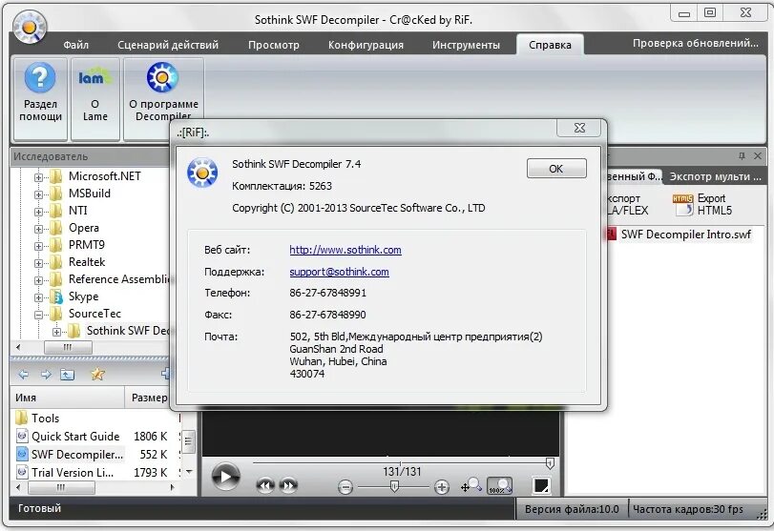Set zoom to 100% icon
The image size is (774, 531).
pyautogui.click(x=500, y=485)
